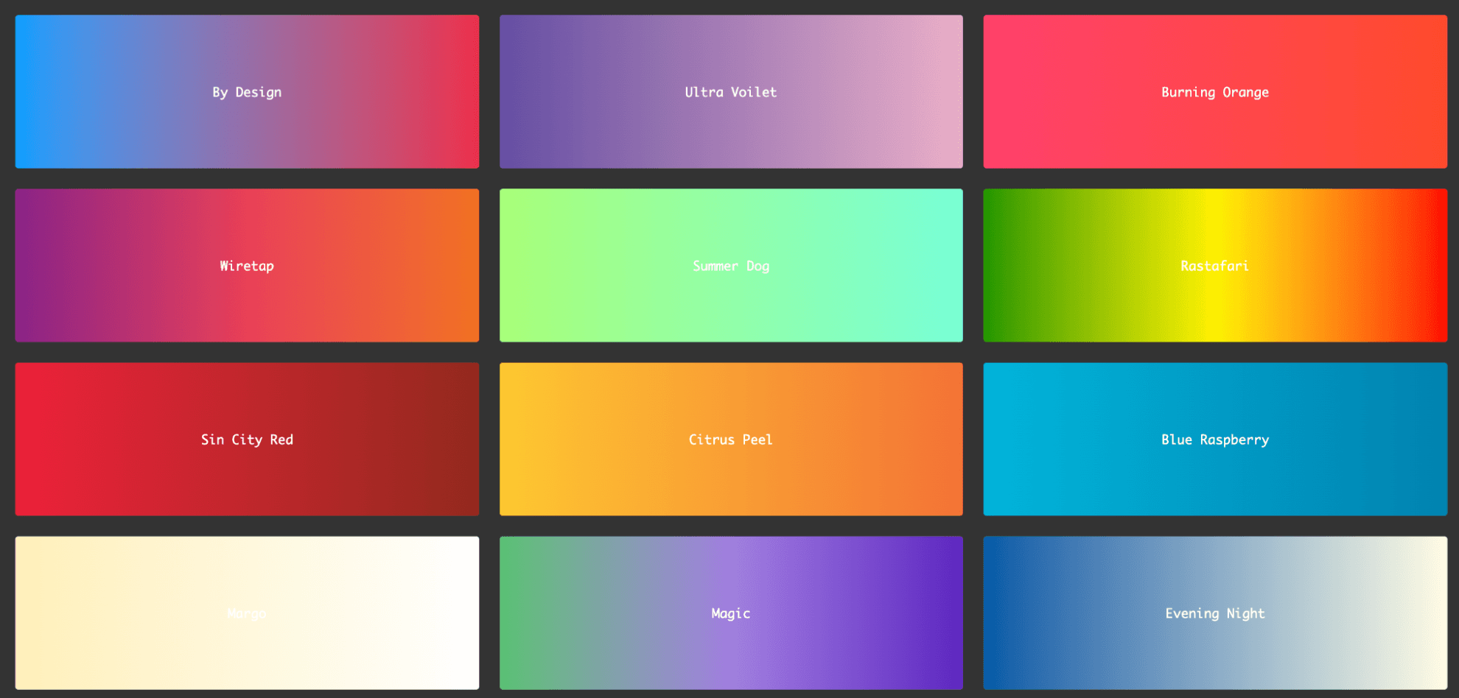Pick the 'Wiretap' gradient card
1459x698 pixels.
pos(247,265)
